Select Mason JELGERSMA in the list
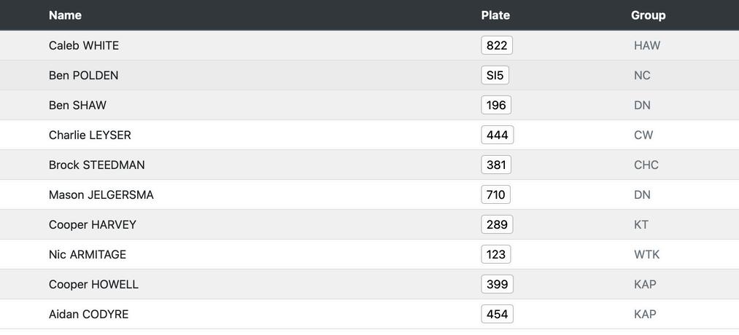This screenshot has height=335, width=739. click(x=101, y=194)
